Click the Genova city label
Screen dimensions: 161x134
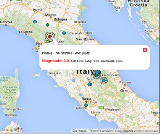(x=6, y=22)
